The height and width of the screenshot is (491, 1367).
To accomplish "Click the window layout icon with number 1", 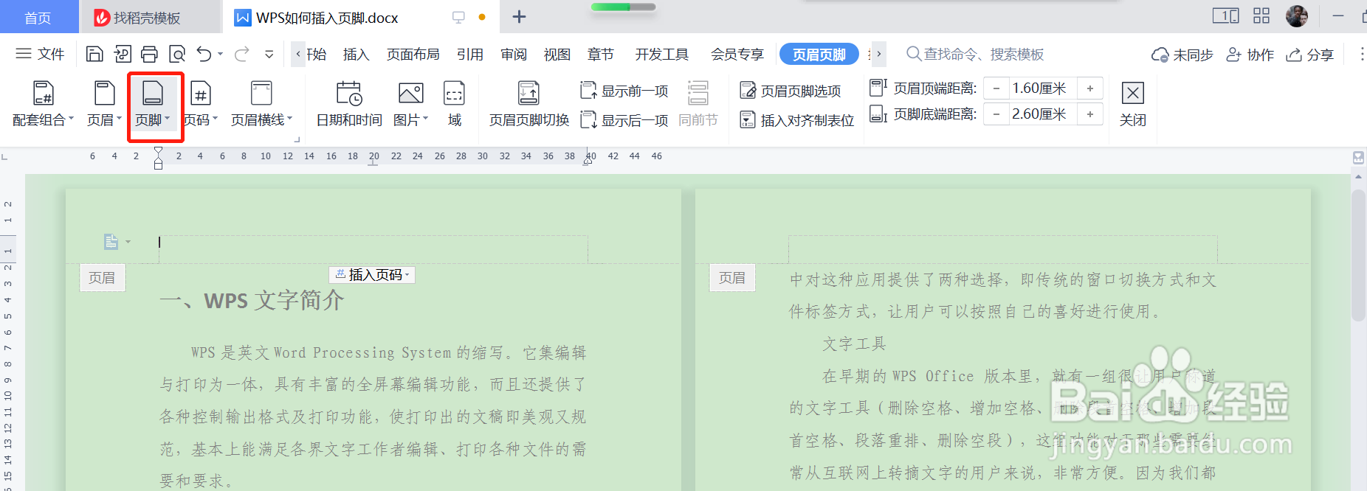I will (1225, 15).
